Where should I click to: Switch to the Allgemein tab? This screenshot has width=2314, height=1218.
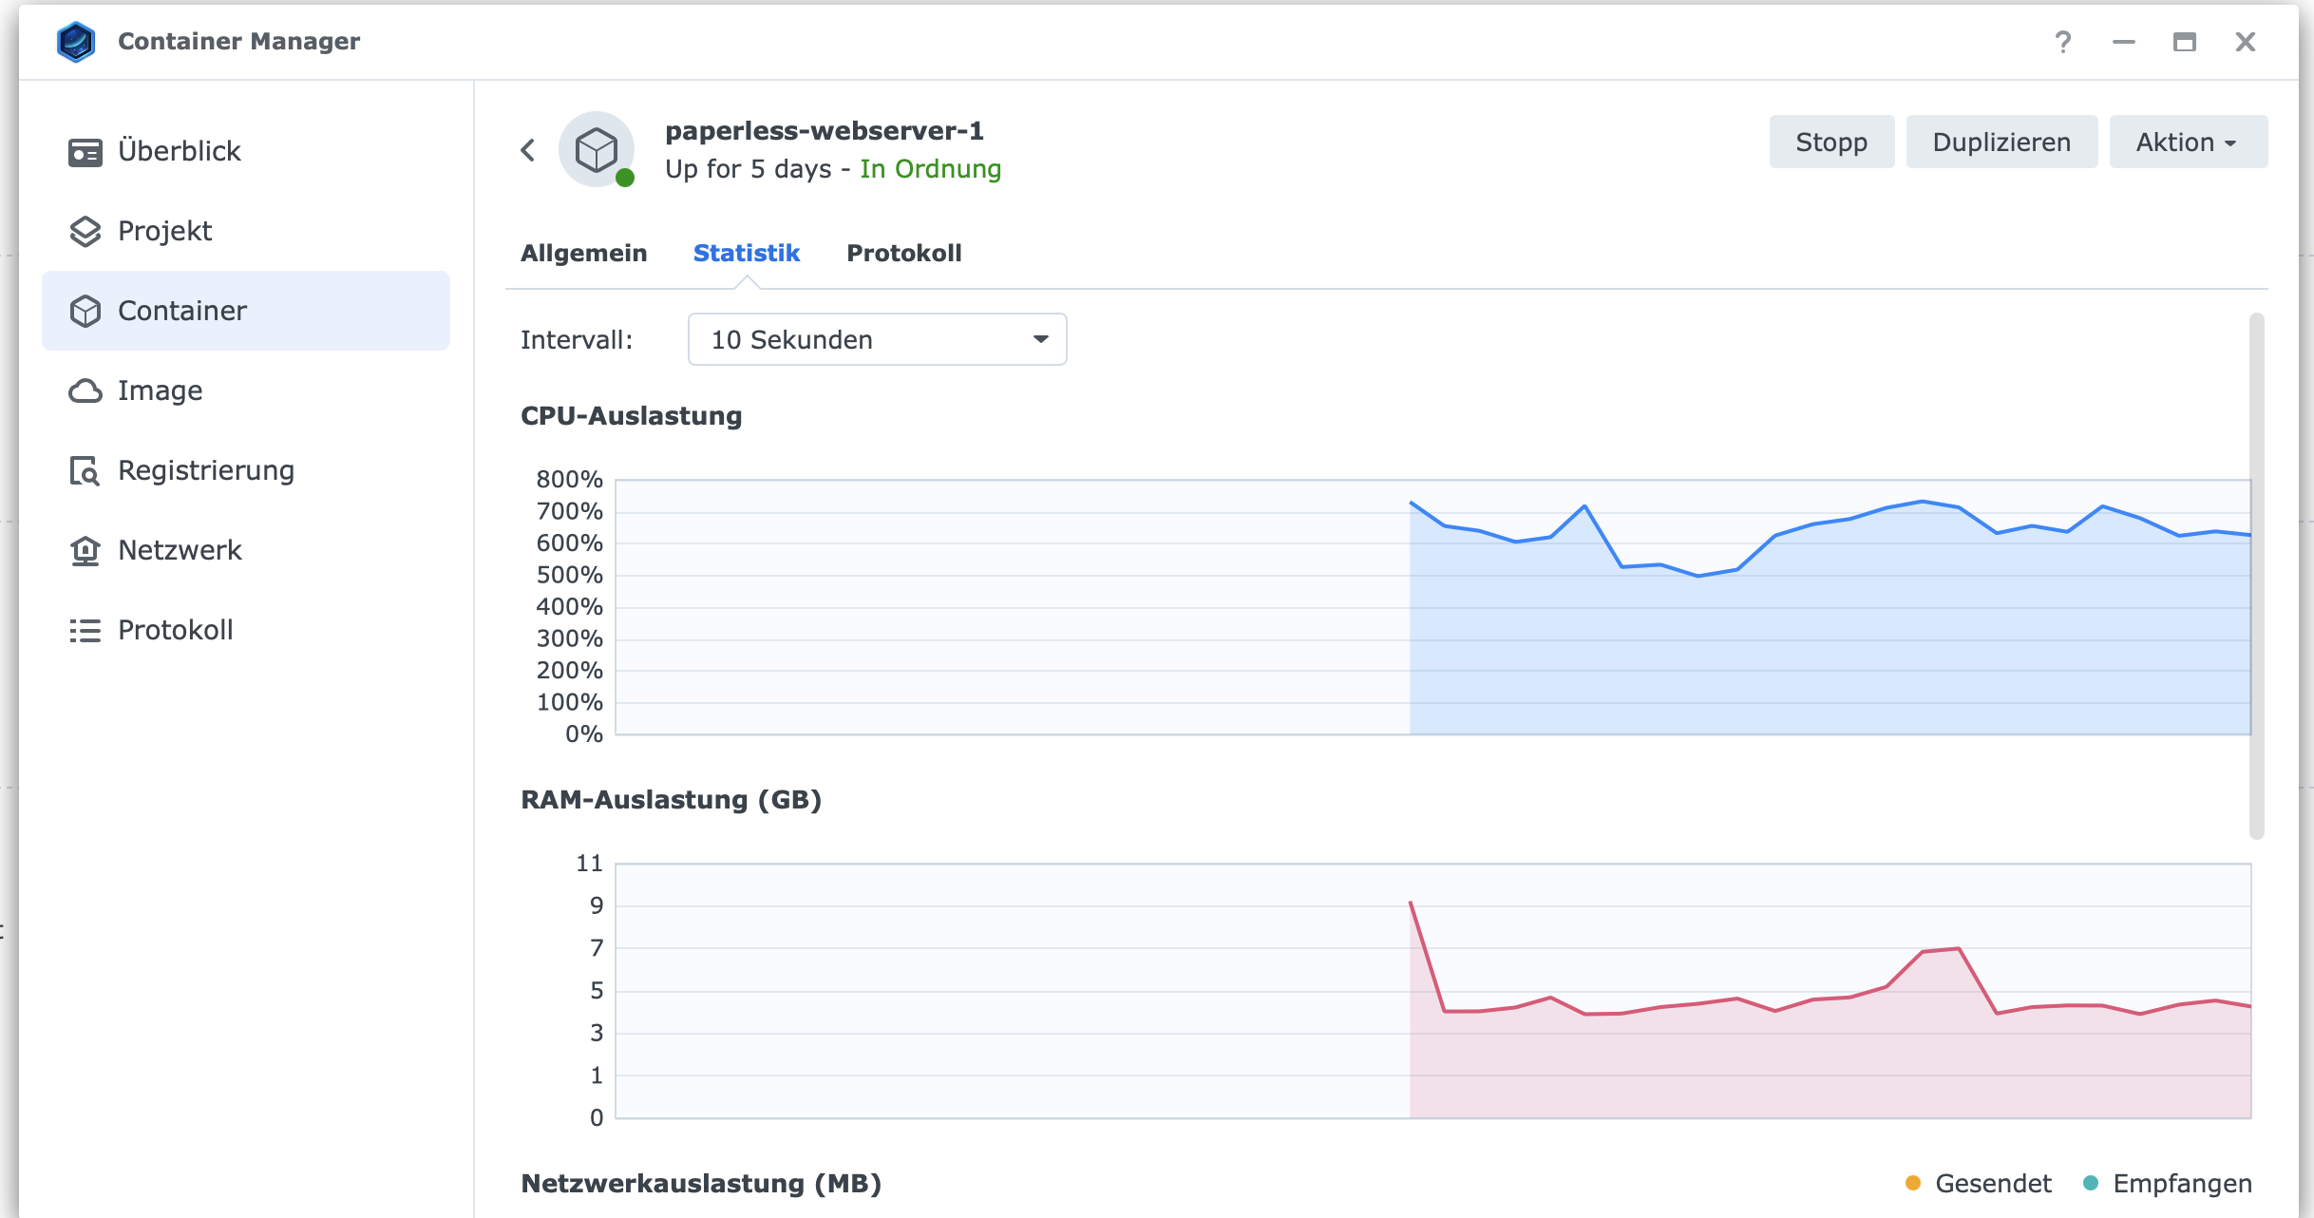click(583, 254)
